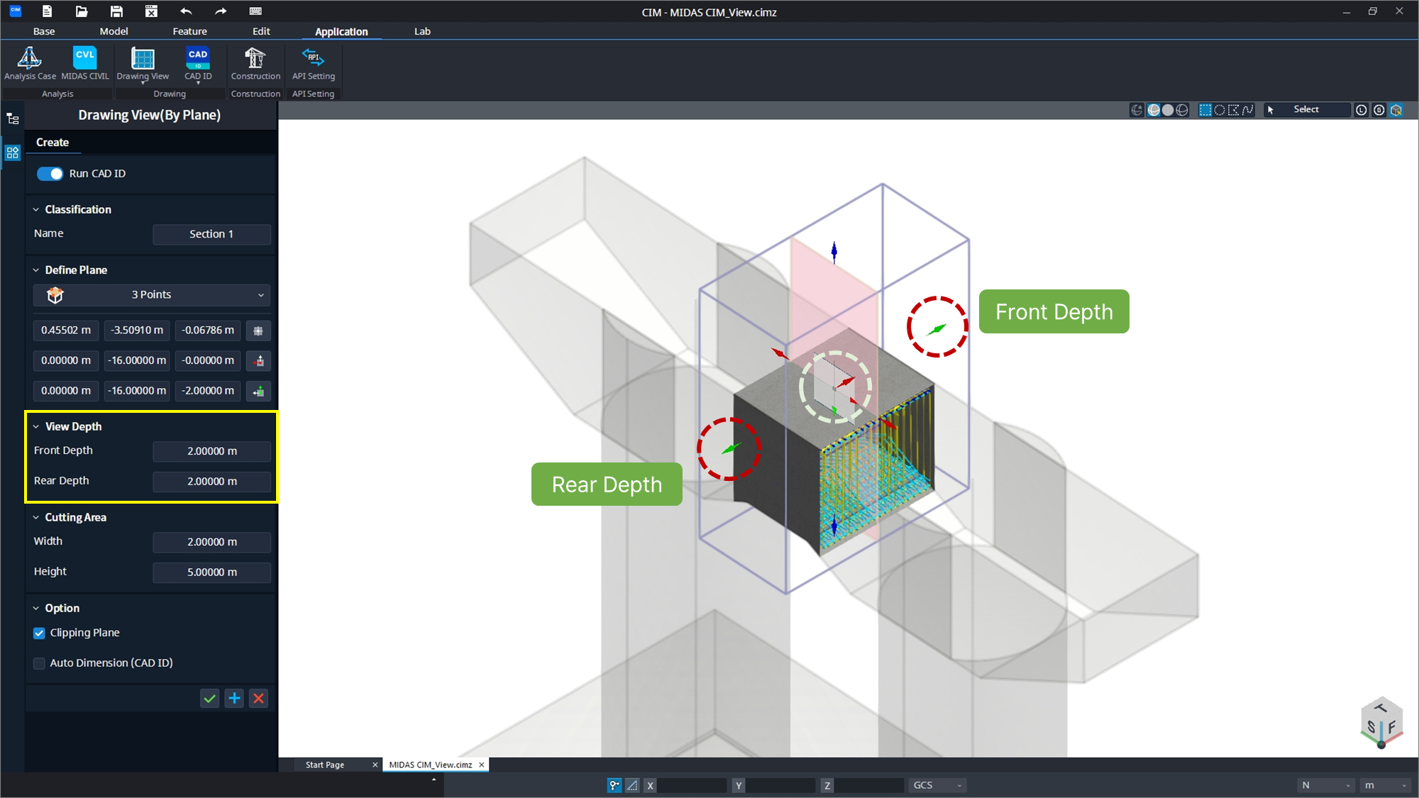Select freehand polyline selection mode
The width and height of the screenshot is (1419, 798).
click(1248, 110)
